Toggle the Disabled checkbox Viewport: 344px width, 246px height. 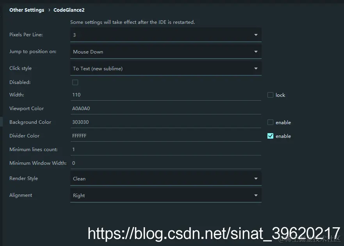(75, 82)
